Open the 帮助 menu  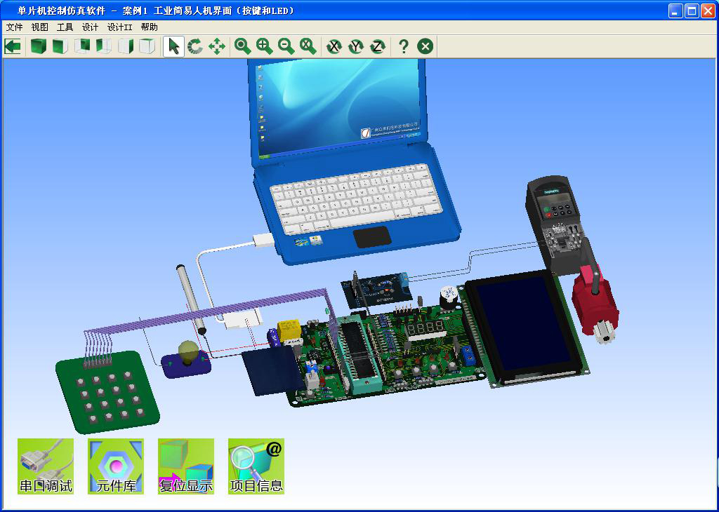pos(150,27)
